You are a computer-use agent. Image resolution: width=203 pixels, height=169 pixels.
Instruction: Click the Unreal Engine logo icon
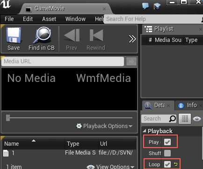tap(6, 4)
